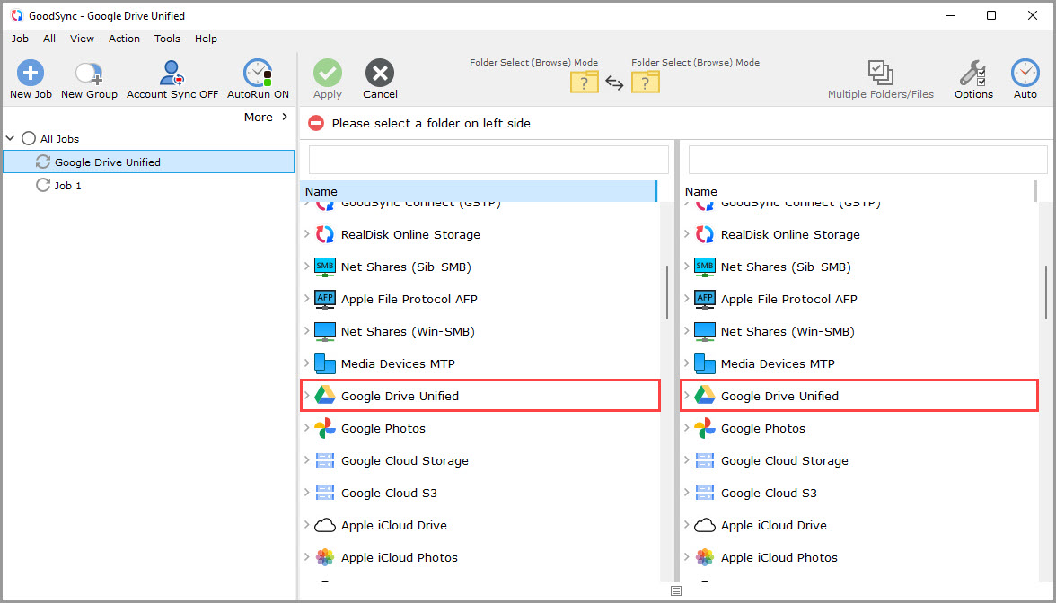Expand the More toolbar options

pyautogui.click(x=266, y=117)
